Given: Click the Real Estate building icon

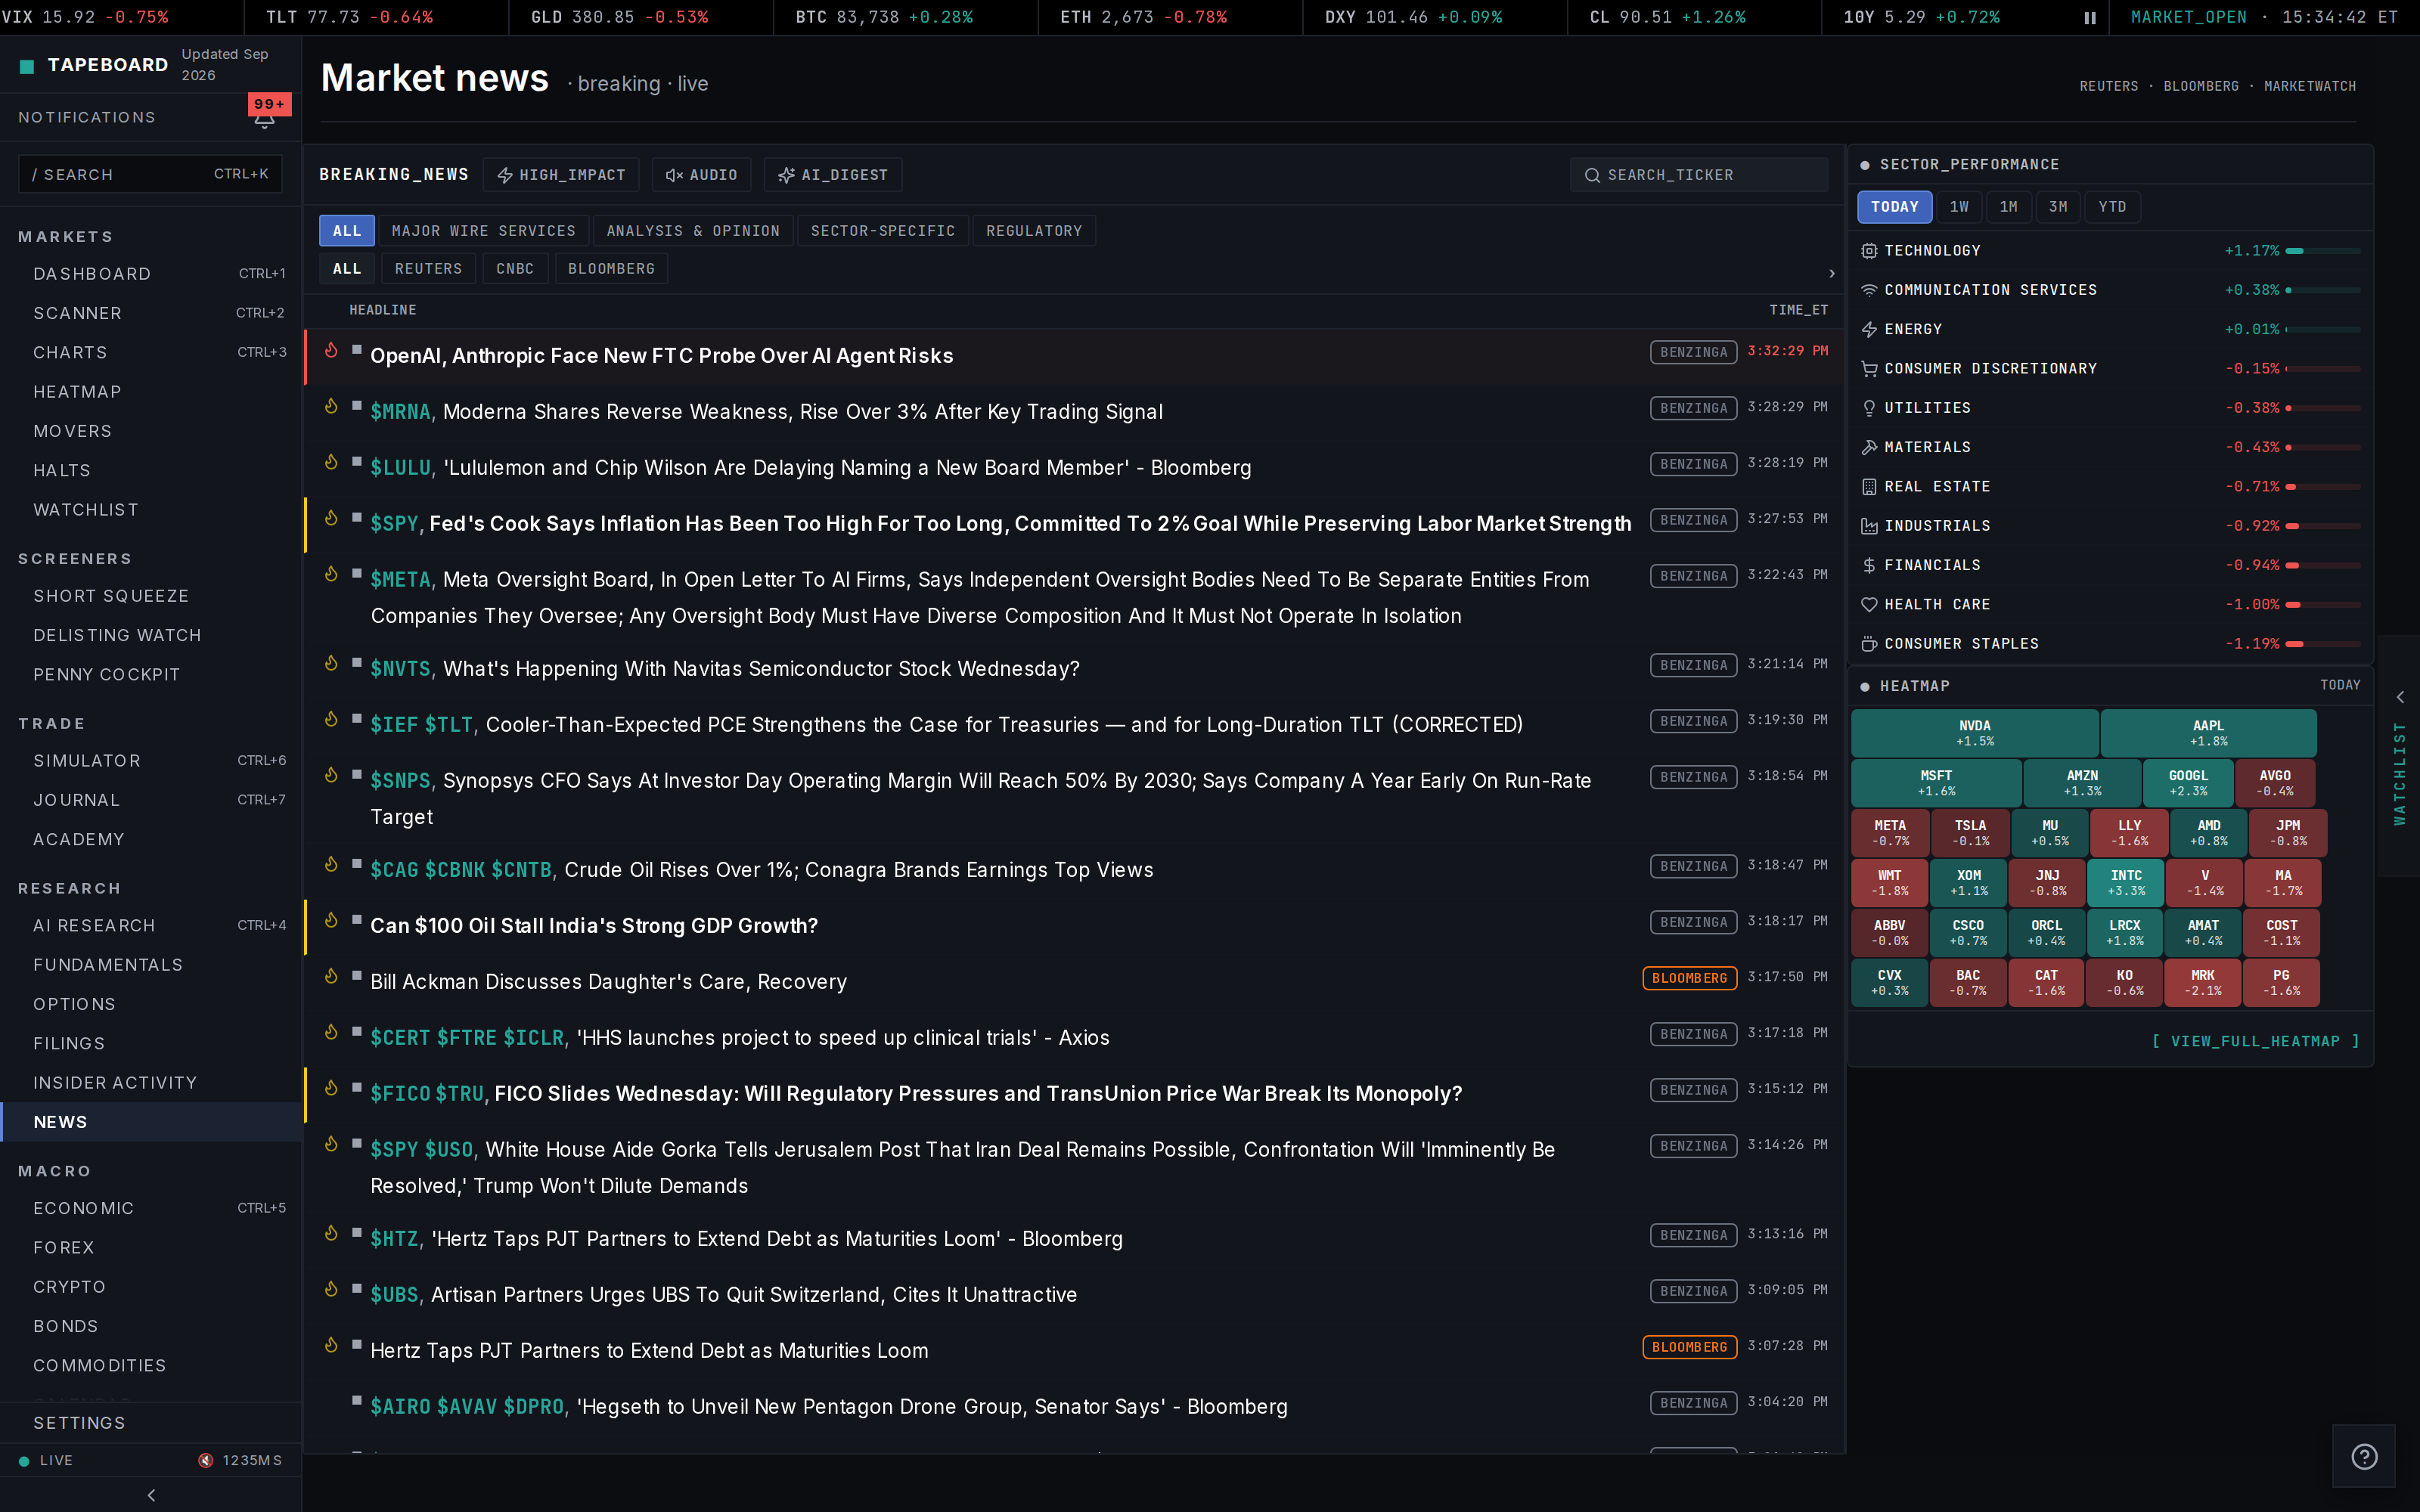Looking at the screenshot, I should (1868, 487).
